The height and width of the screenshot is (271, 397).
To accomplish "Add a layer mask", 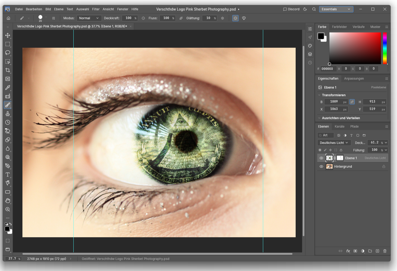I will tap(355, 251).
